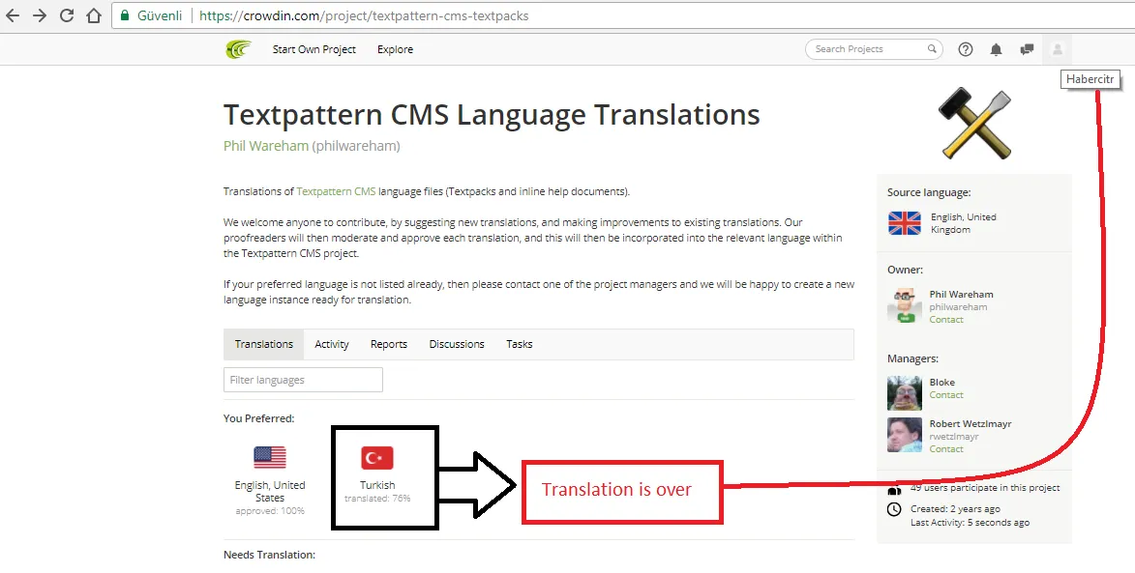The height and width of the screenshot is (573, 1135).
Task: Contact manager Robert Wetzlmayr
Action: [x=946, y=448]
